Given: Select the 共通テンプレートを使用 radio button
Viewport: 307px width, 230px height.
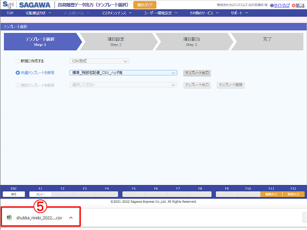Looking at the screenshot, I should (18, 73).
